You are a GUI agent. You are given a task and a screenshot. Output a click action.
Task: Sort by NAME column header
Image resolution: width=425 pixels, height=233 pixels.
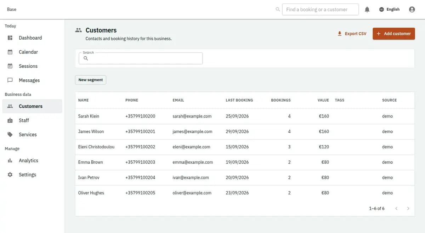(x=84, y=100)
